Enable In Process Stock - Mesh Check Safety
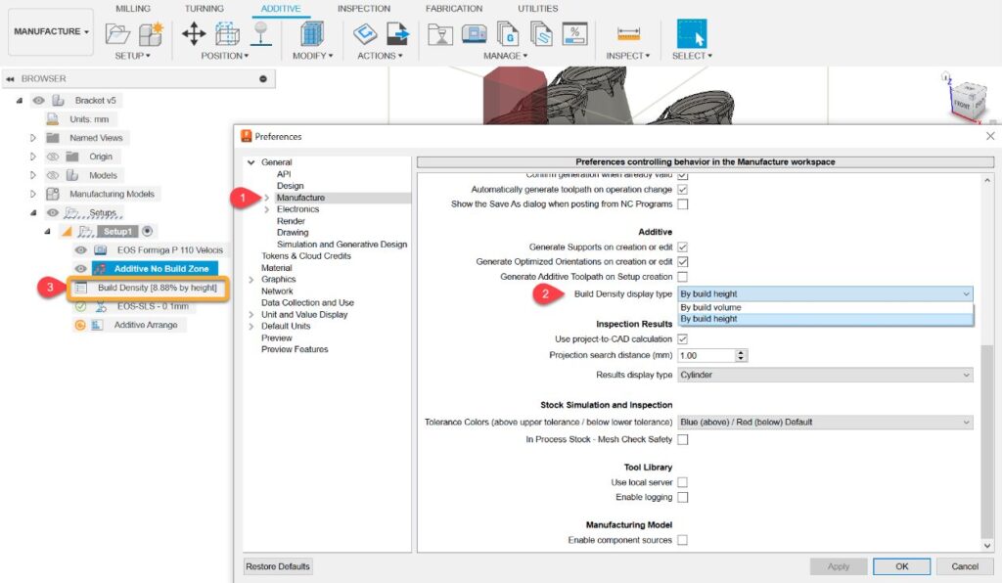Image resolution: width=1002 pixels, height=583 pixels. pyautogui.click(x=682, y=439)
